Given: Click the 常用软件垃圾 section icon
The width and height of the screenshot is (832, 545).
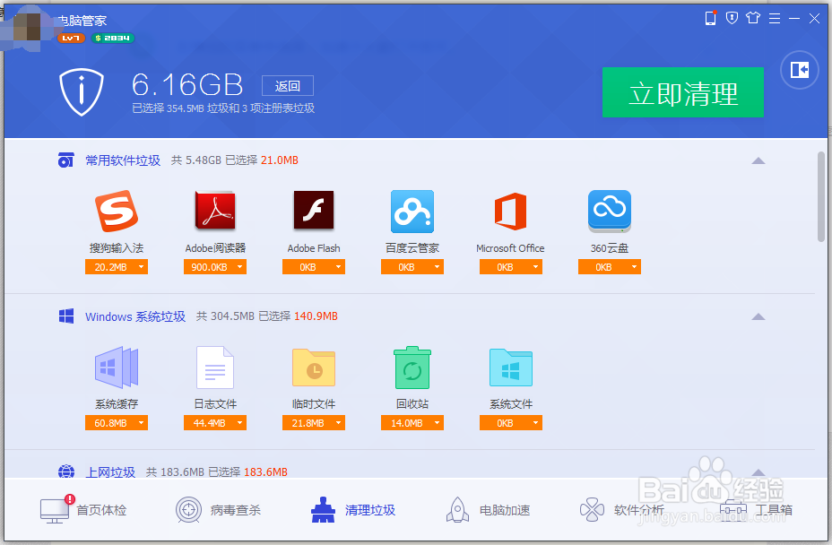Looking at the screenshot, I should coord(65,160).
